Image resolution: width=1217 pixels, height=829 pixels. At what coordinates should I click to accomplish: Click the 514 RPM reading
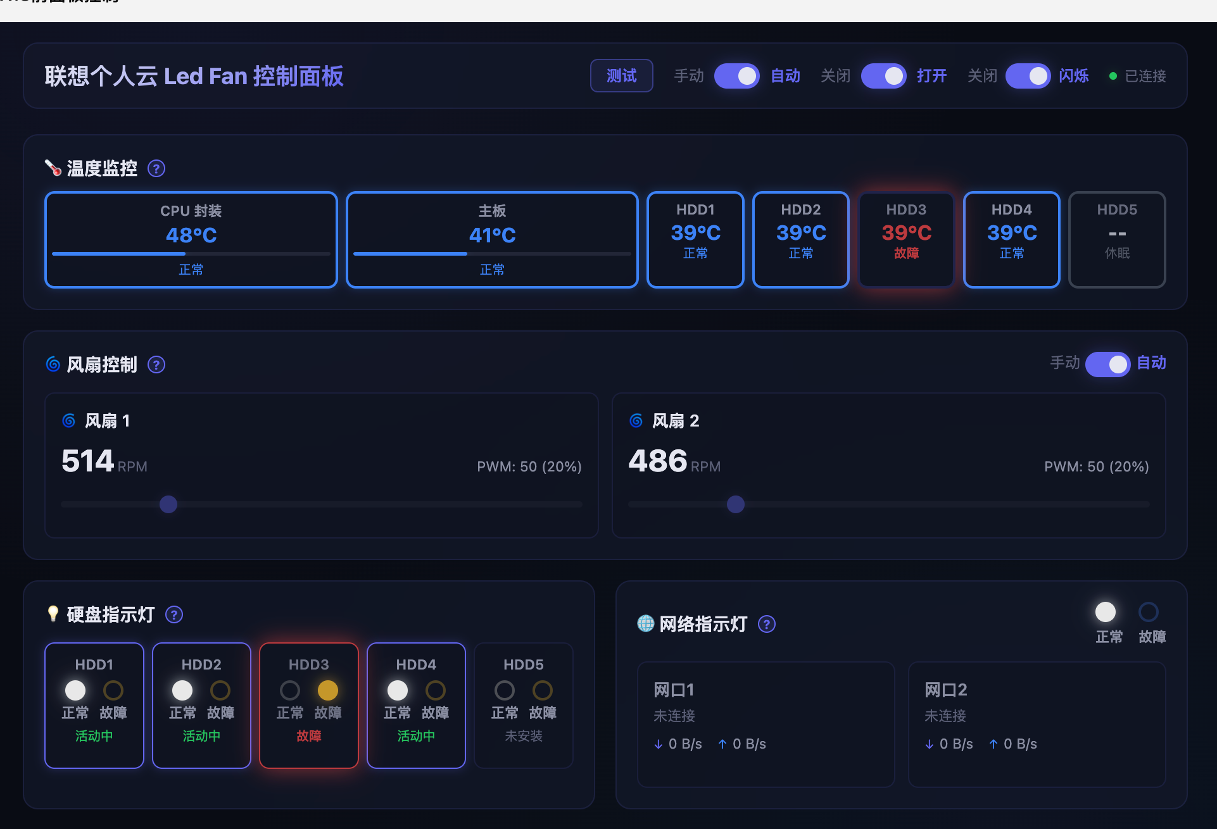(x=104, y=461)
